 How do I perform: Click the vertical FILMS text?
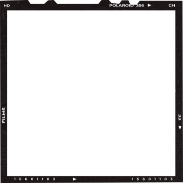[4, 115]
